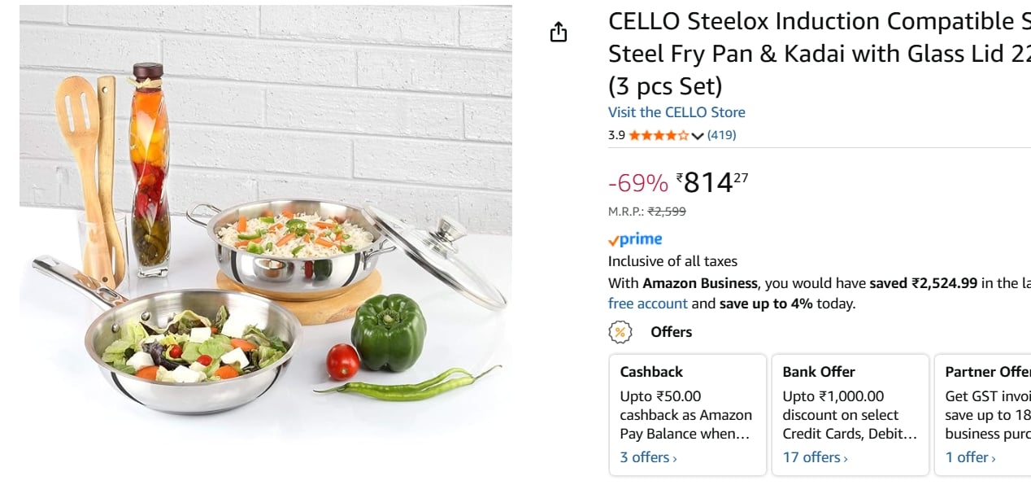1031x485 pixels.
Task: Click the -69% discount label
Action: coord(637,183)
